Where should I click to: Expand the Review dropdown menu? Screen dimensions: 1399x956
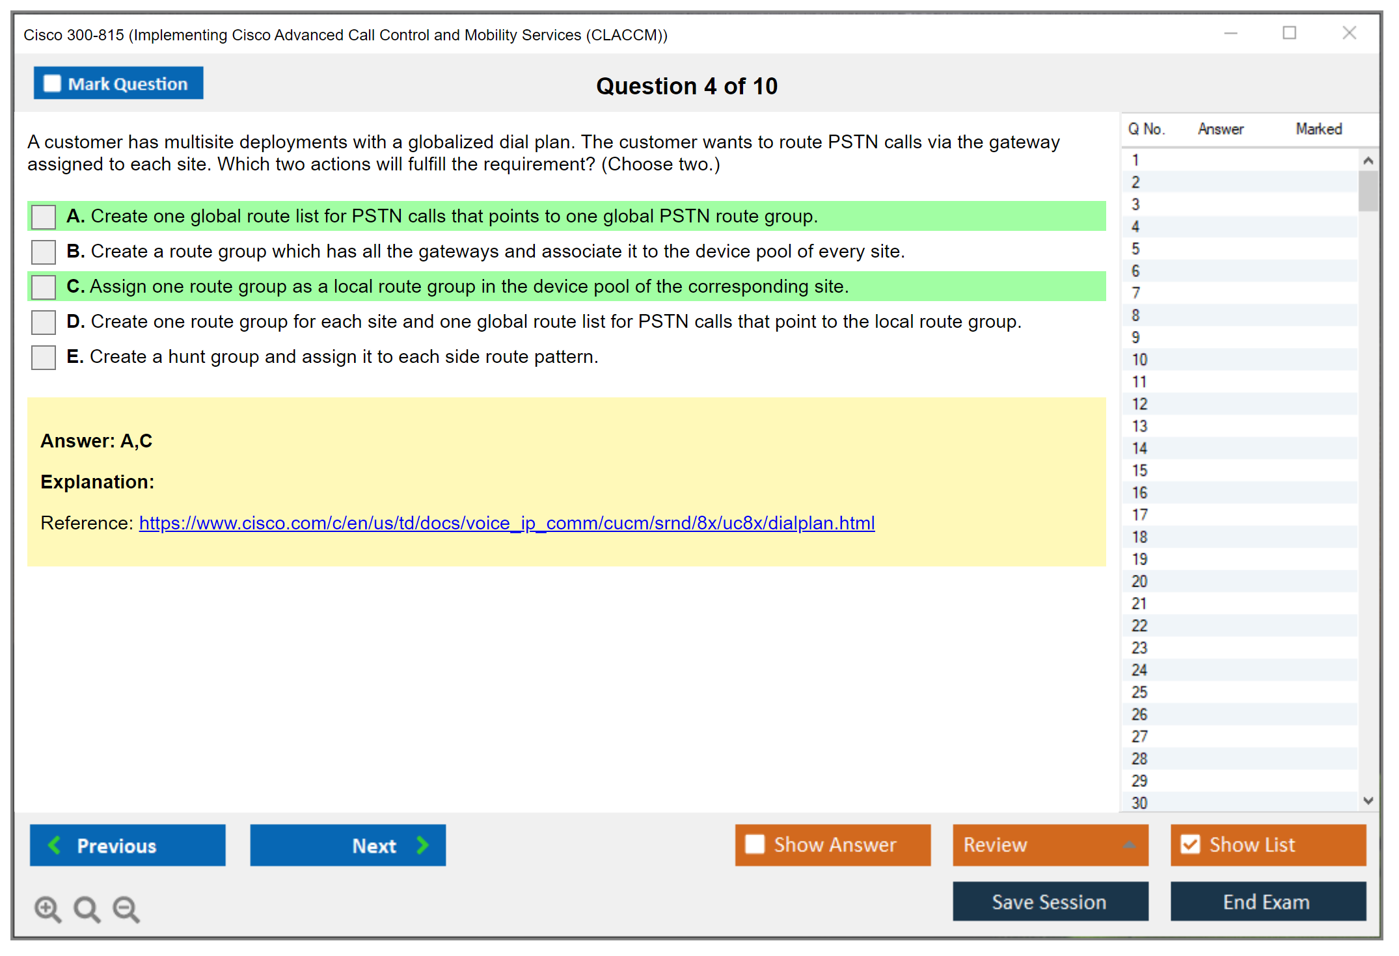(x=1129, y=845)
